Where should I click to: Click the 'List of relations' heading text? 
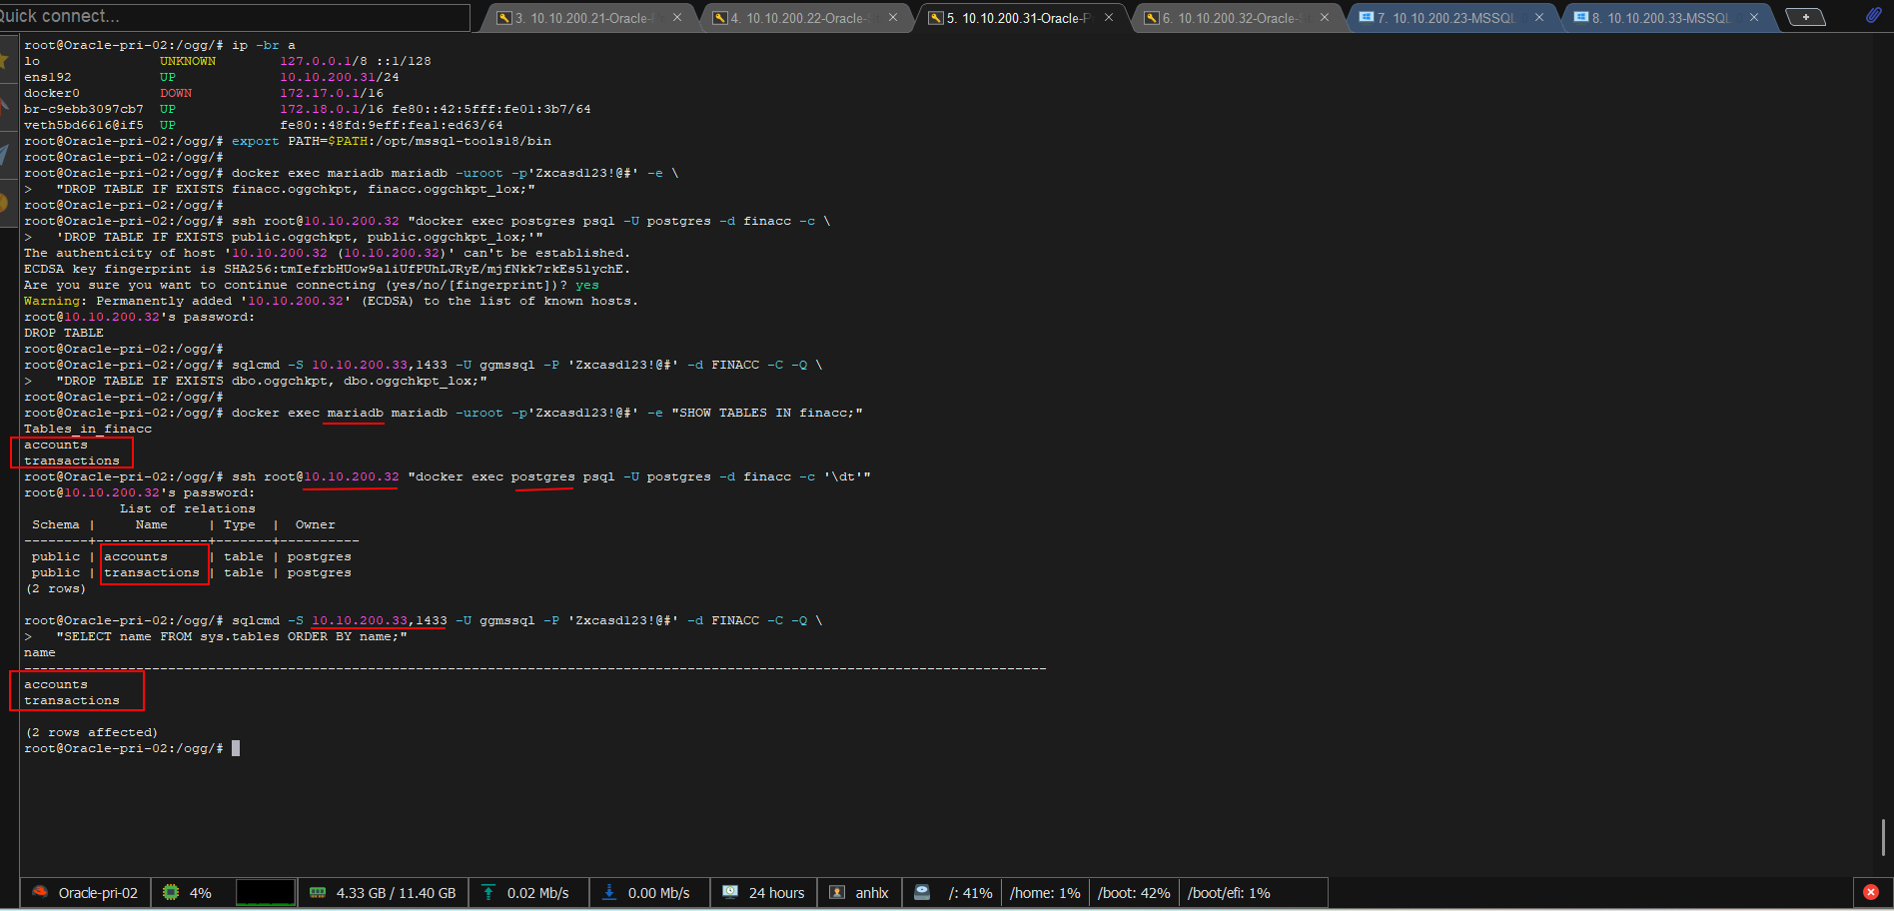188,508
